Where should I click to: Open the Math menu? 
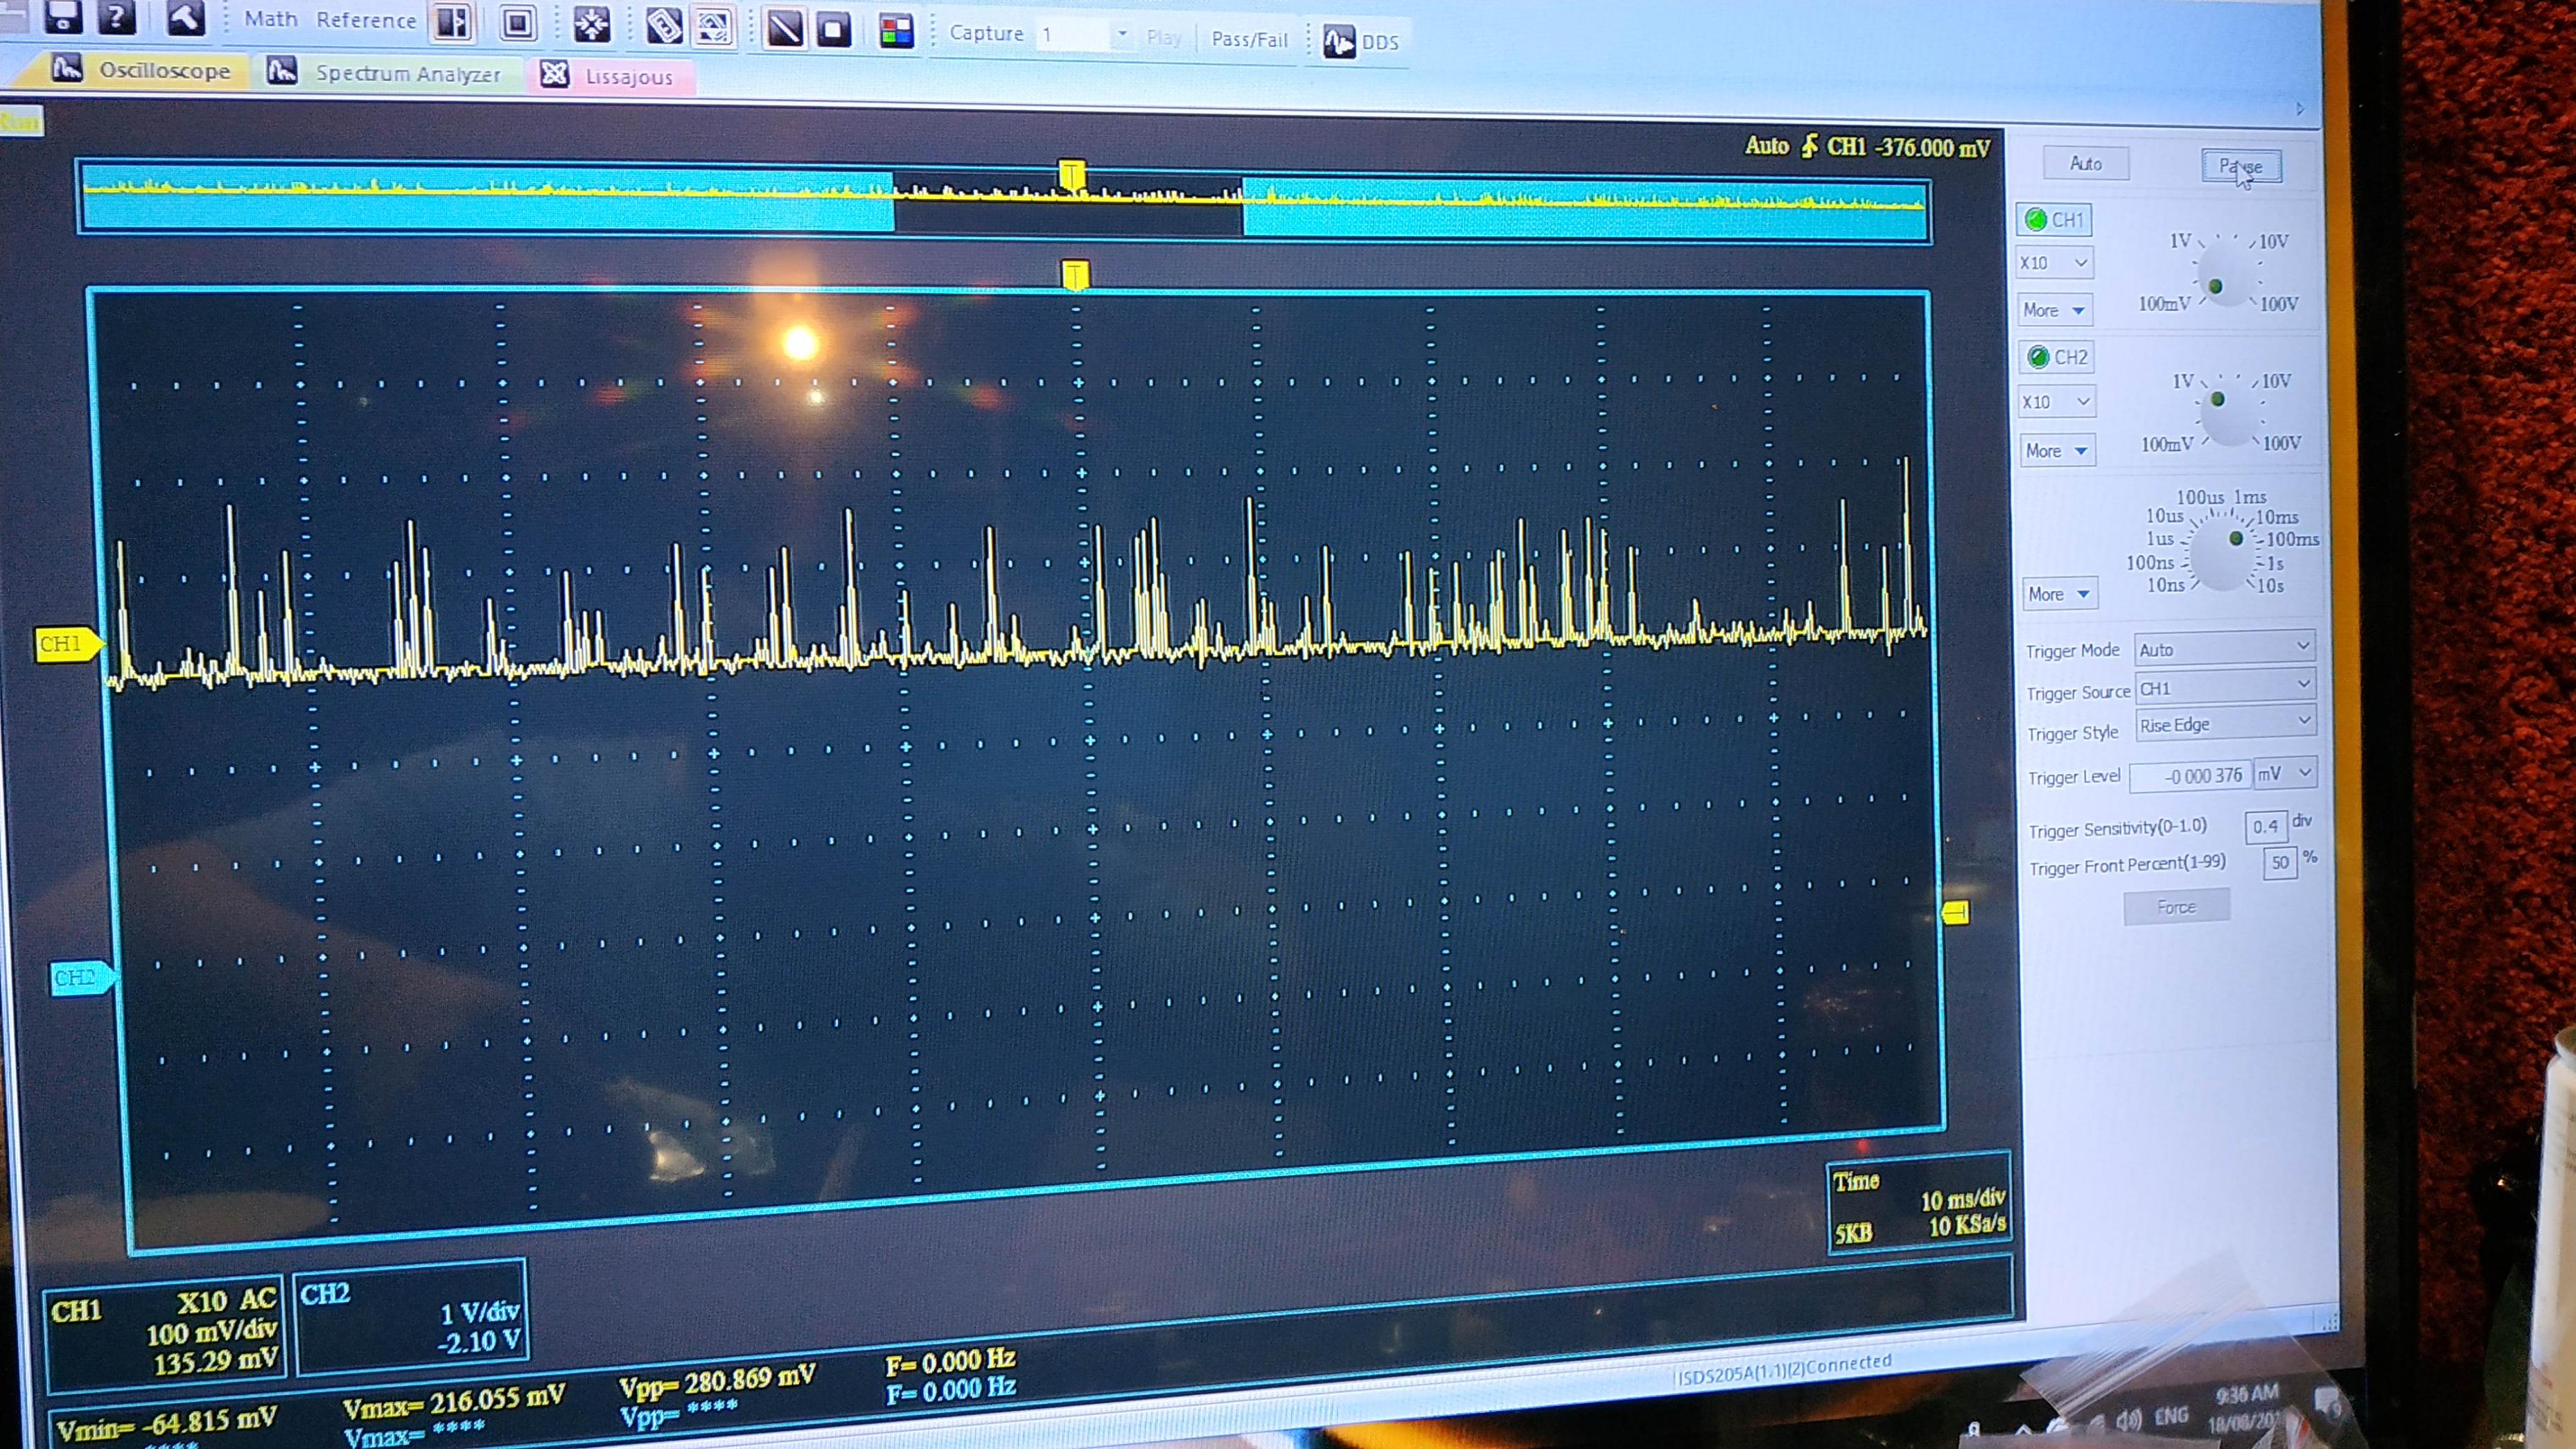(x=271, y=18)
